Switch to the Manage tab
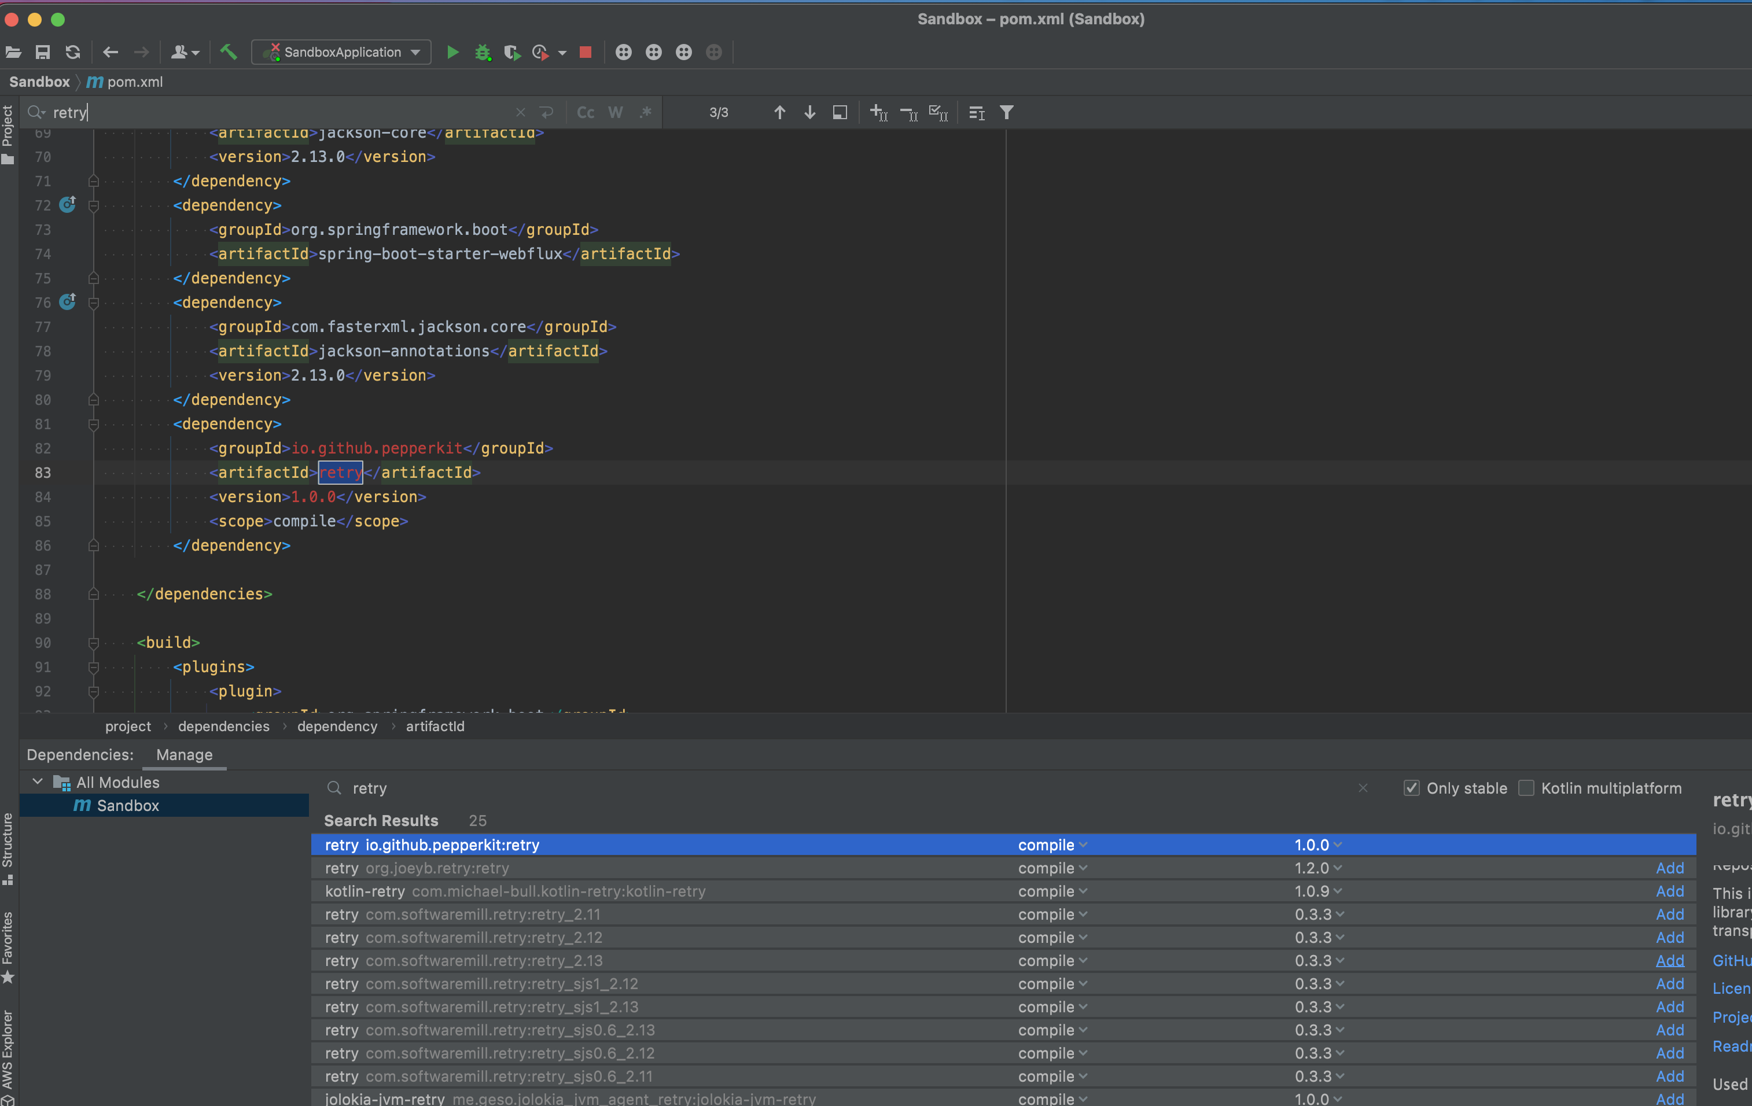1752x1106 pixels. pyautogui.click(x=184, y=755)
